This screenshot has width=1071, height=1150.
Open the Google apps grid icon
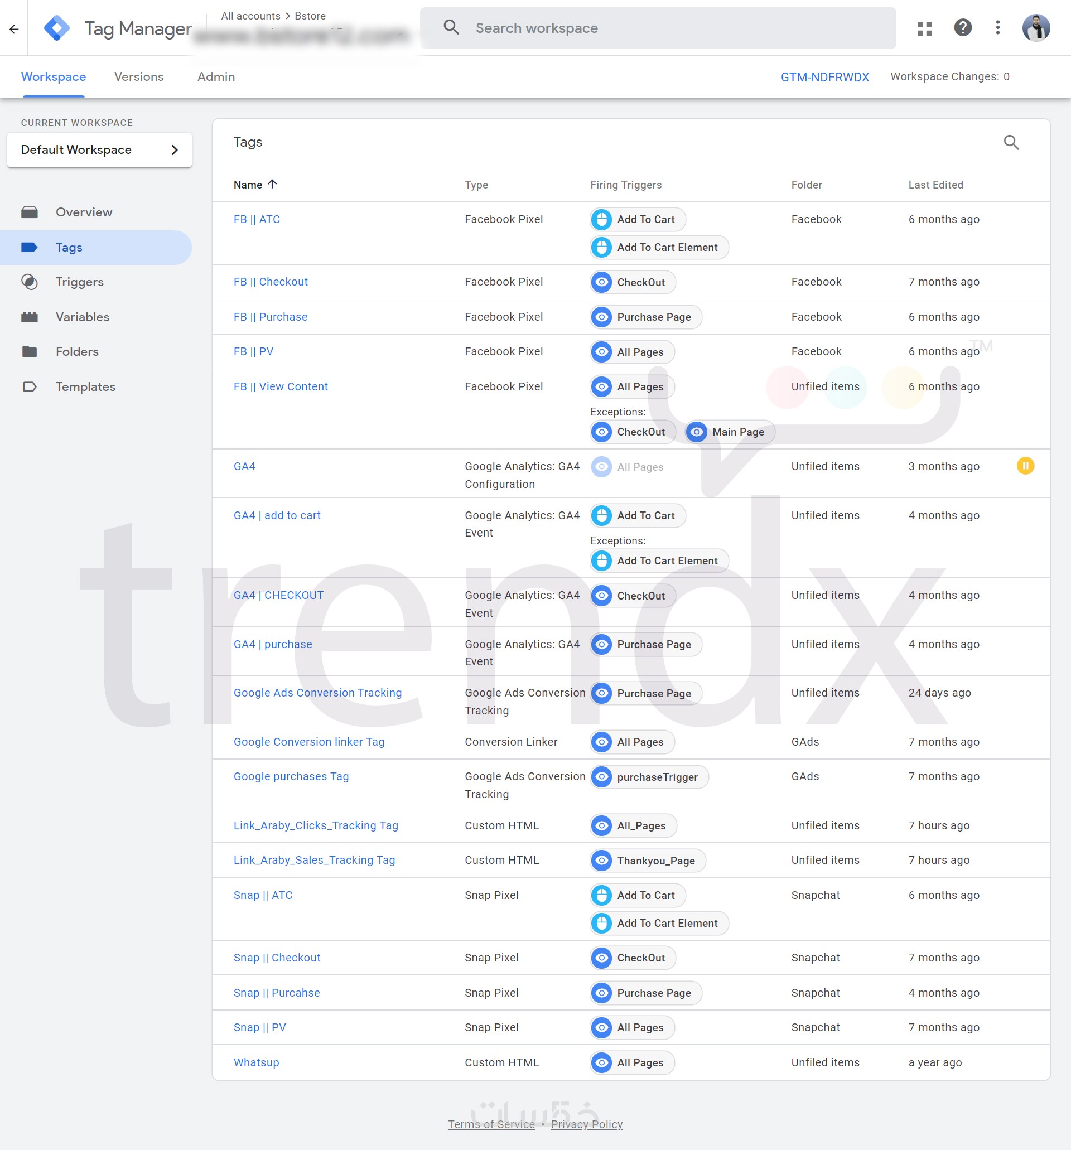(x=924, y=28)
